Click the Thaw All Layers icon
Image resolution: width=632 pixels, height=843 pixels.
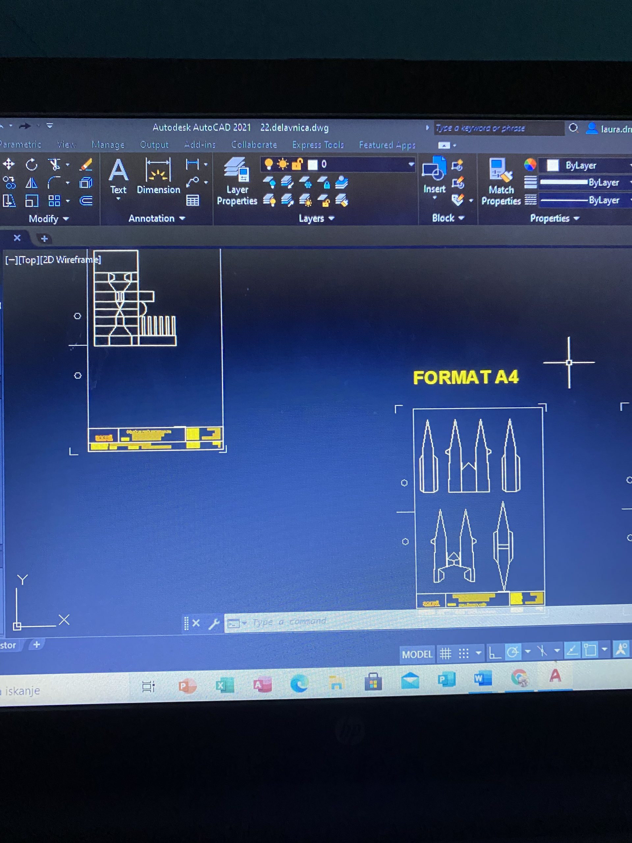click(305, 200)
